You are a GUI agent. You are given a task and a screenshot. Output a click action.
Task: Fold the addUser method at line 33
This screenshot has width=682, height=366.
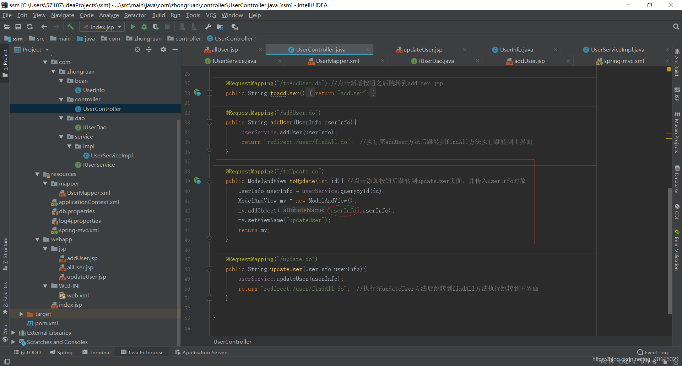point(210,122)
